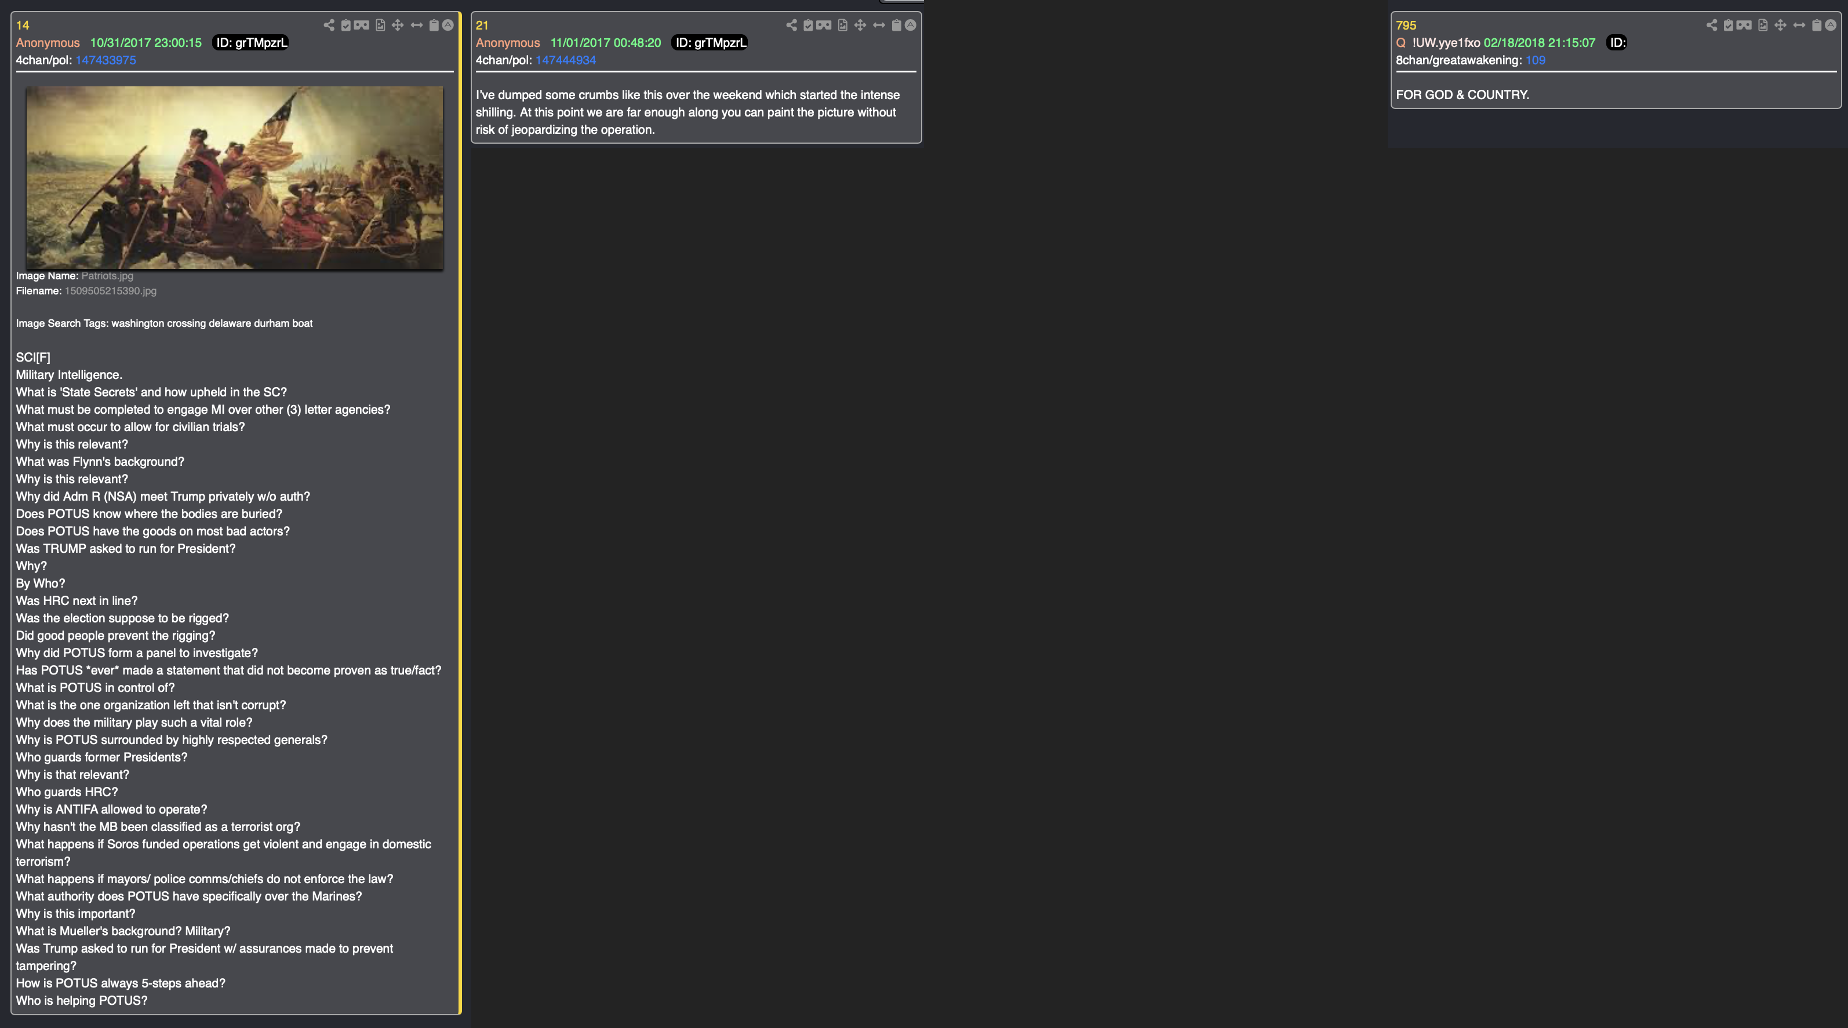
Task: Click the orange Q author name on post 795
Action: click(x=1400, y=43)
